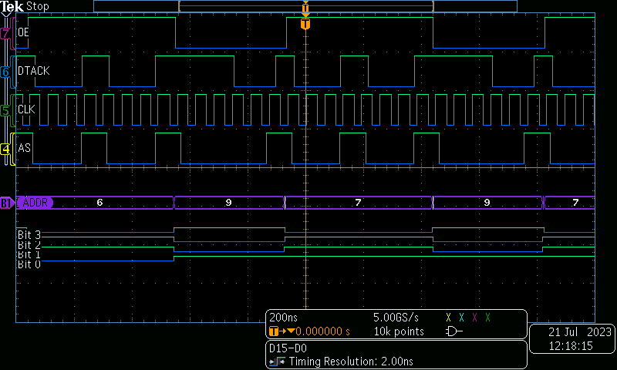Click the Timing Resolution: 2.00ns text
The image size is (617, 370).
click(351, 362)
